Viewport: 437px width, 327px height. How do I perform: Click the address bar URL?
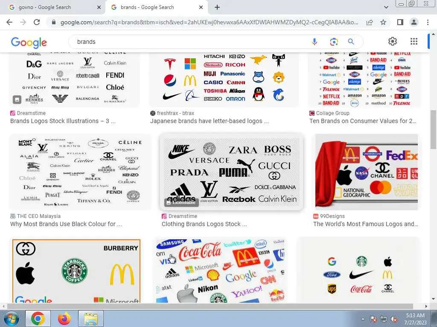[x=209, y=22]
